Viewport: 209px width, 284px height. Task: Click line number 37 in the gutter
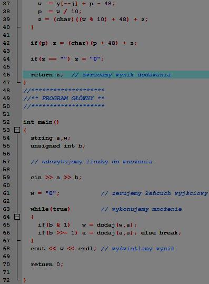coord(6,4)
